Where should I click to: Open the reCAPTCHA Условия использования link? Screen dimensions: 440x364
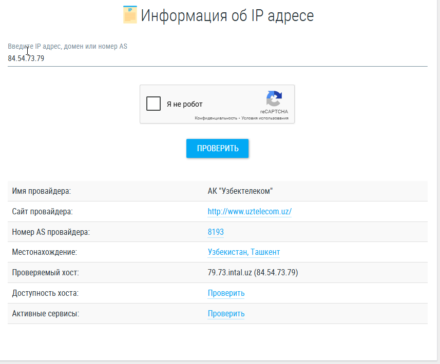(265, 118)
